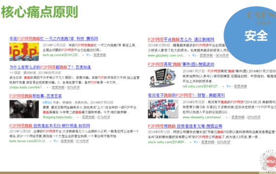276x174 pixels.
Task: Click 80%好评 under zhidao.baidu.com result
Action: pos(74,87)
